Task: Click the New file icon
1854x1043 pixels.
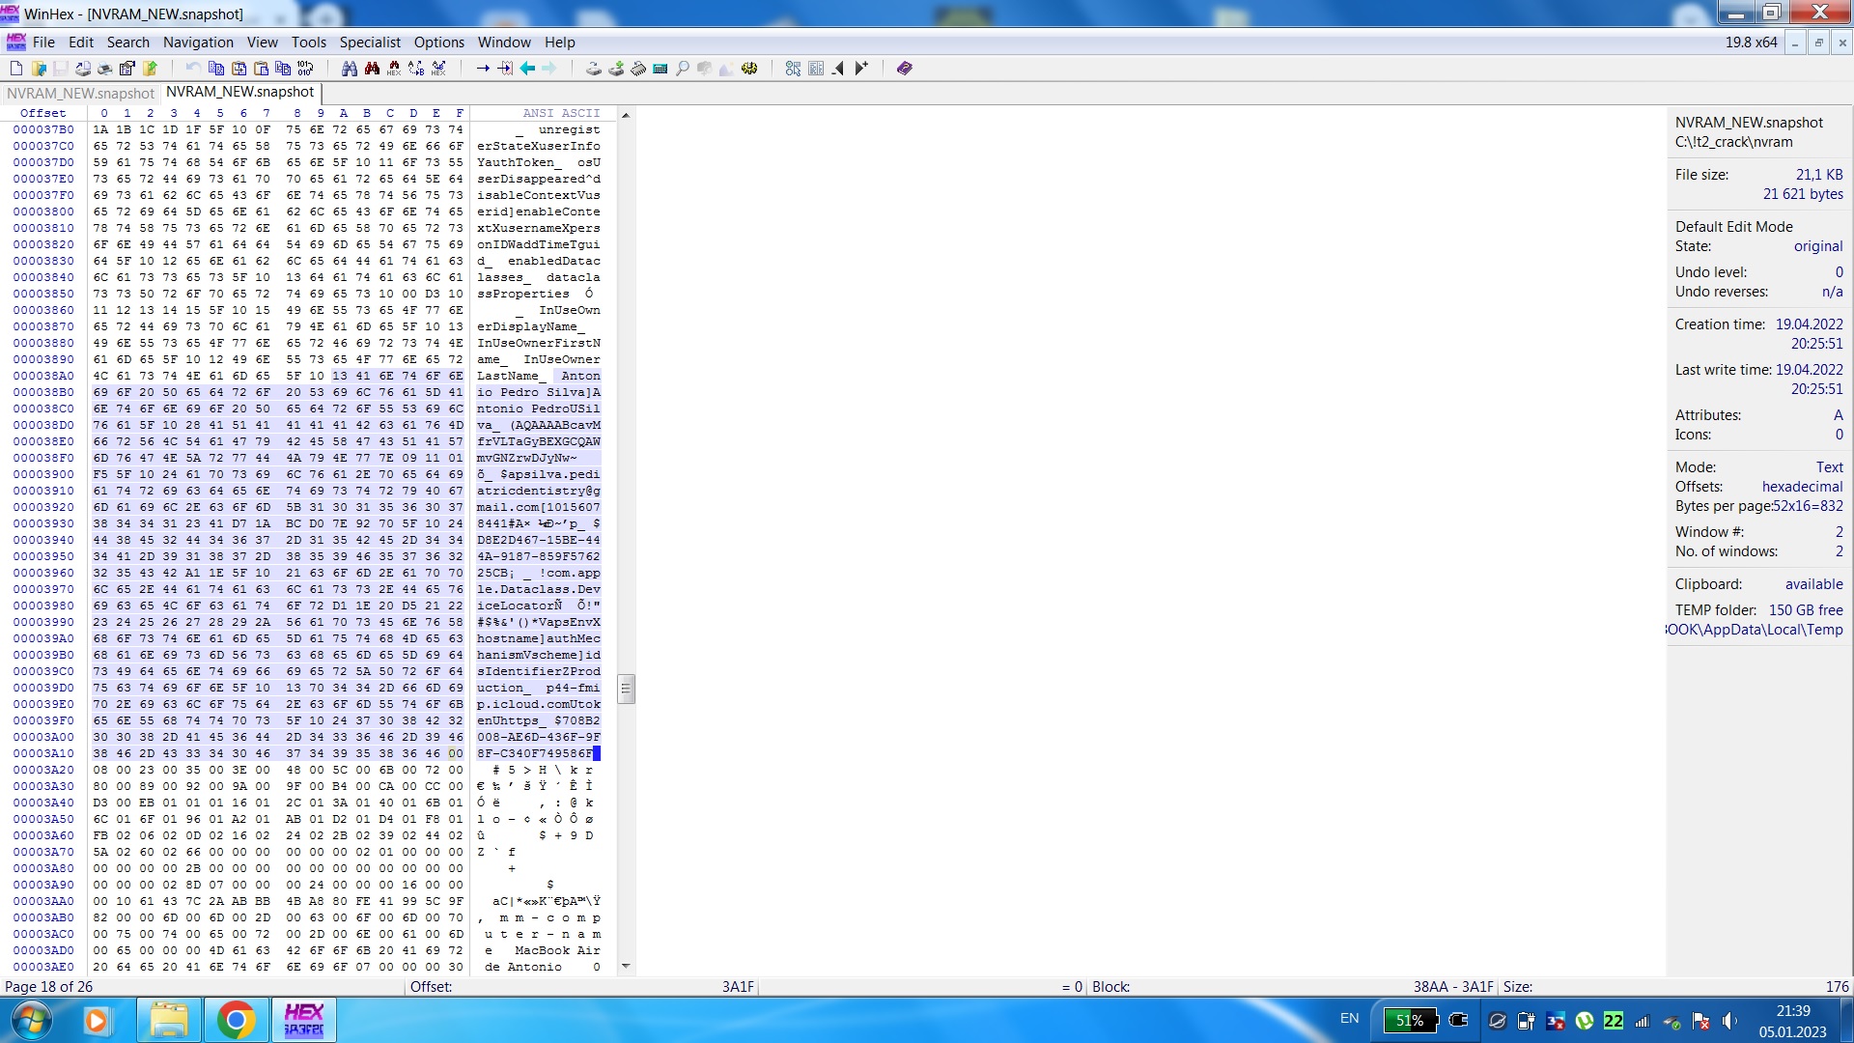Action: [x=16, y=69]
